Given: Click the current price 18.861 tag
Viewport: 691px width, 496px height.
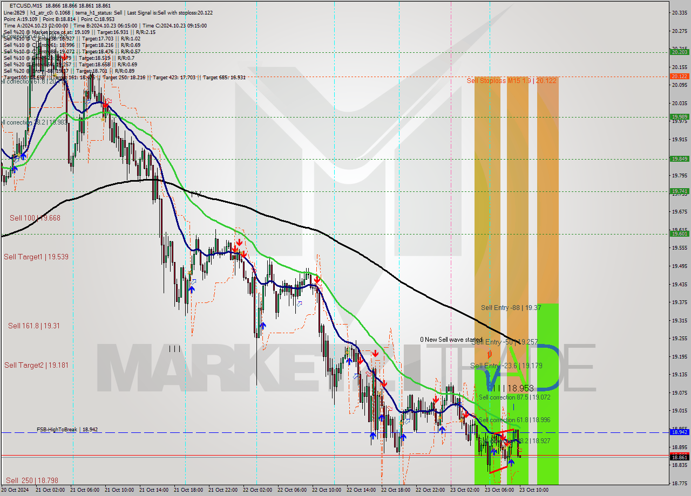Looking at the screenshot, I should coord(679,457).
